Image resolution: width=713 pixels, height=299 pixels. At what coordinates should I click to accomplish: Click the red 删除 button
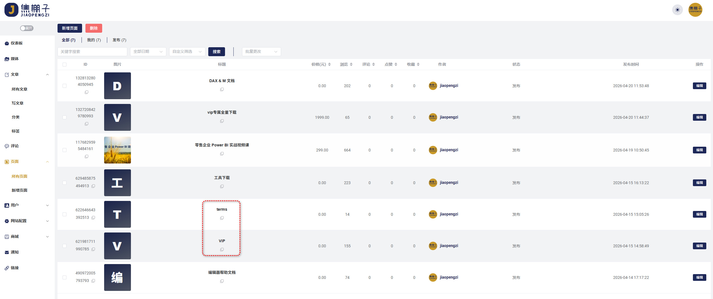[94, 28]
